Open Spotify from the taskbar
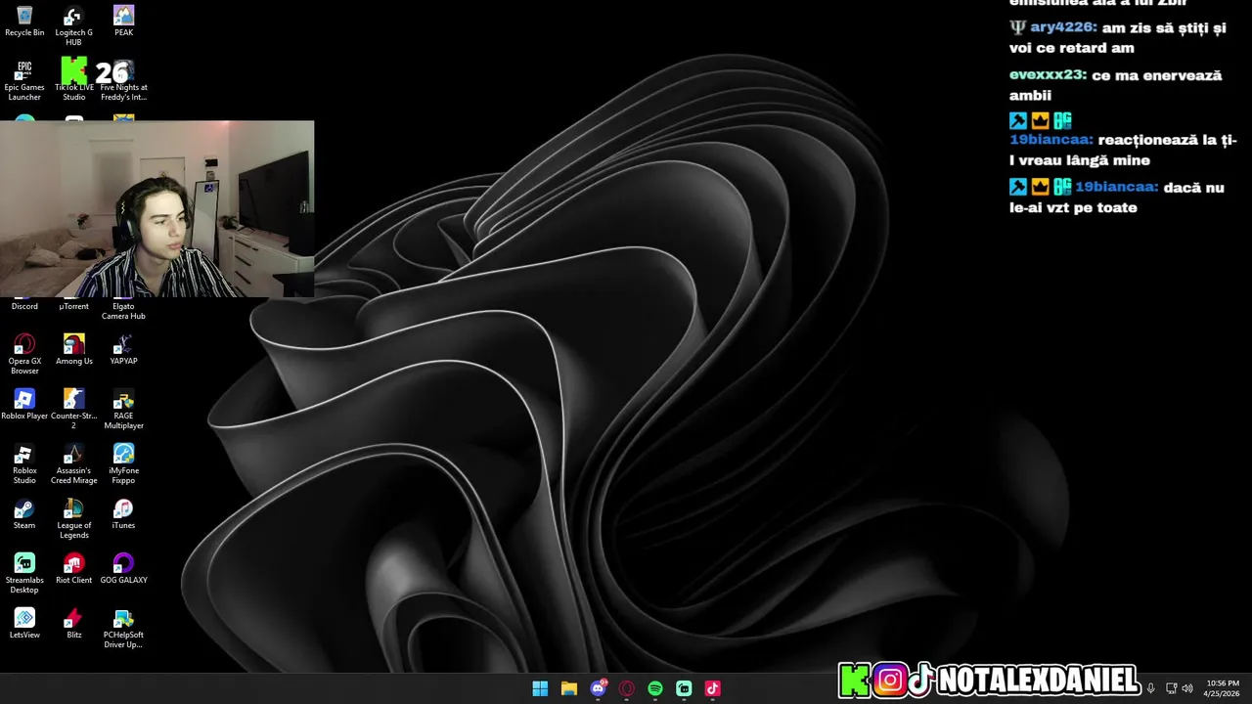Image resolution: width=1252 pixels, height=704 pixels. tap(655, 688)
